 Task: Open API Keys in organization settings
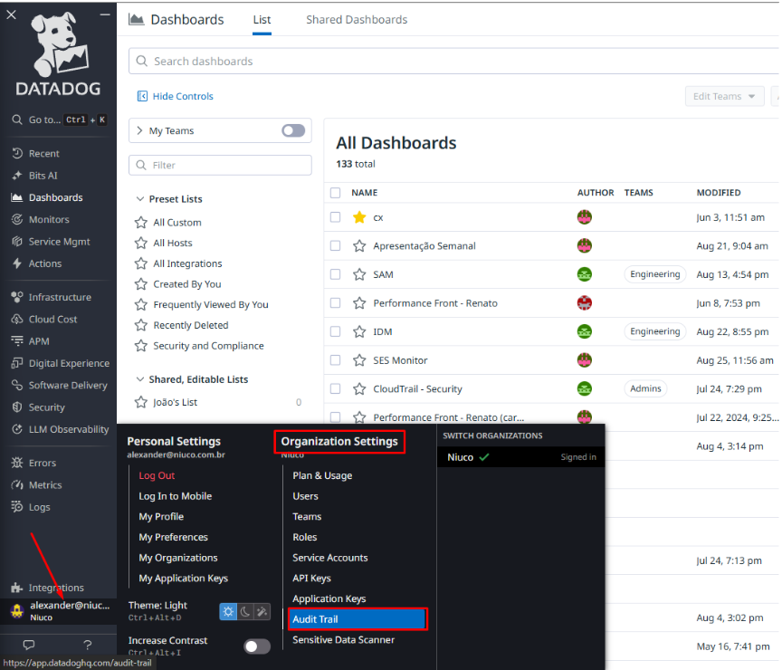point(311,579)
